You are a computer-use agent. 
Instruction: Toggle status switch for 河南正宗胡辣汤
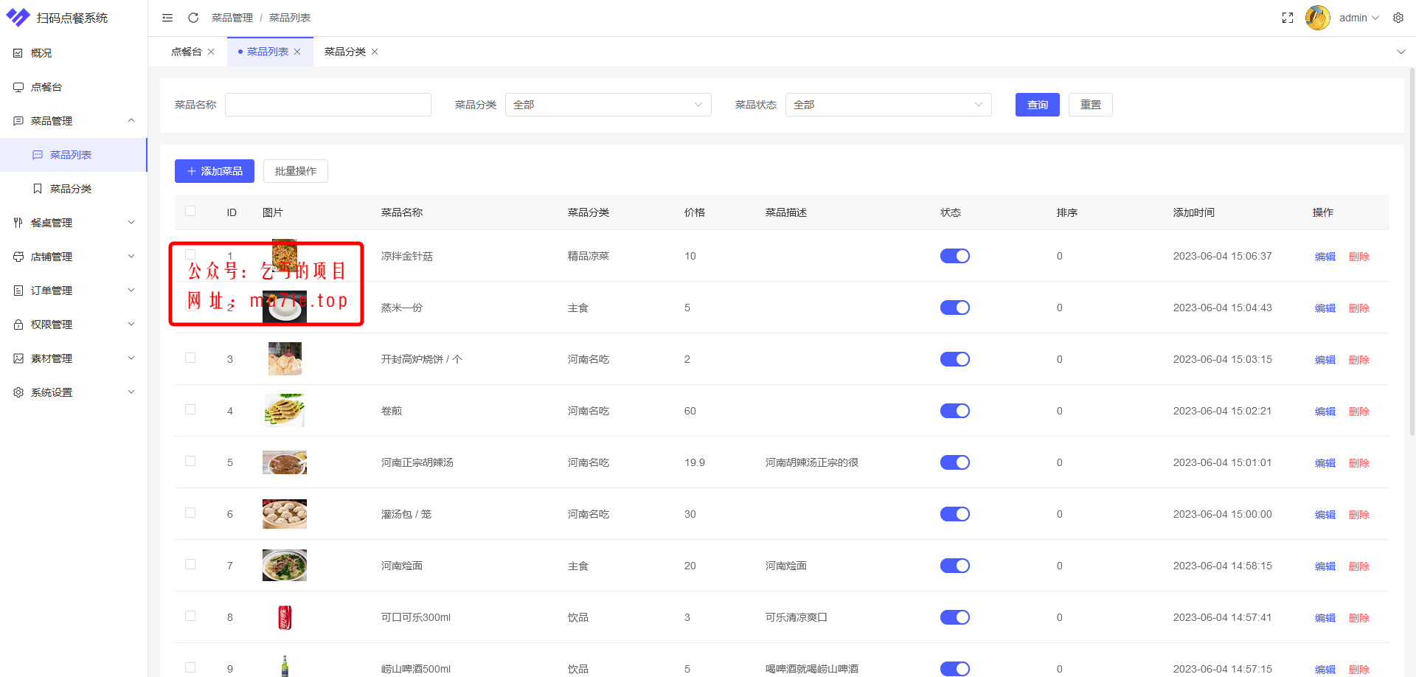coord(955,462)
